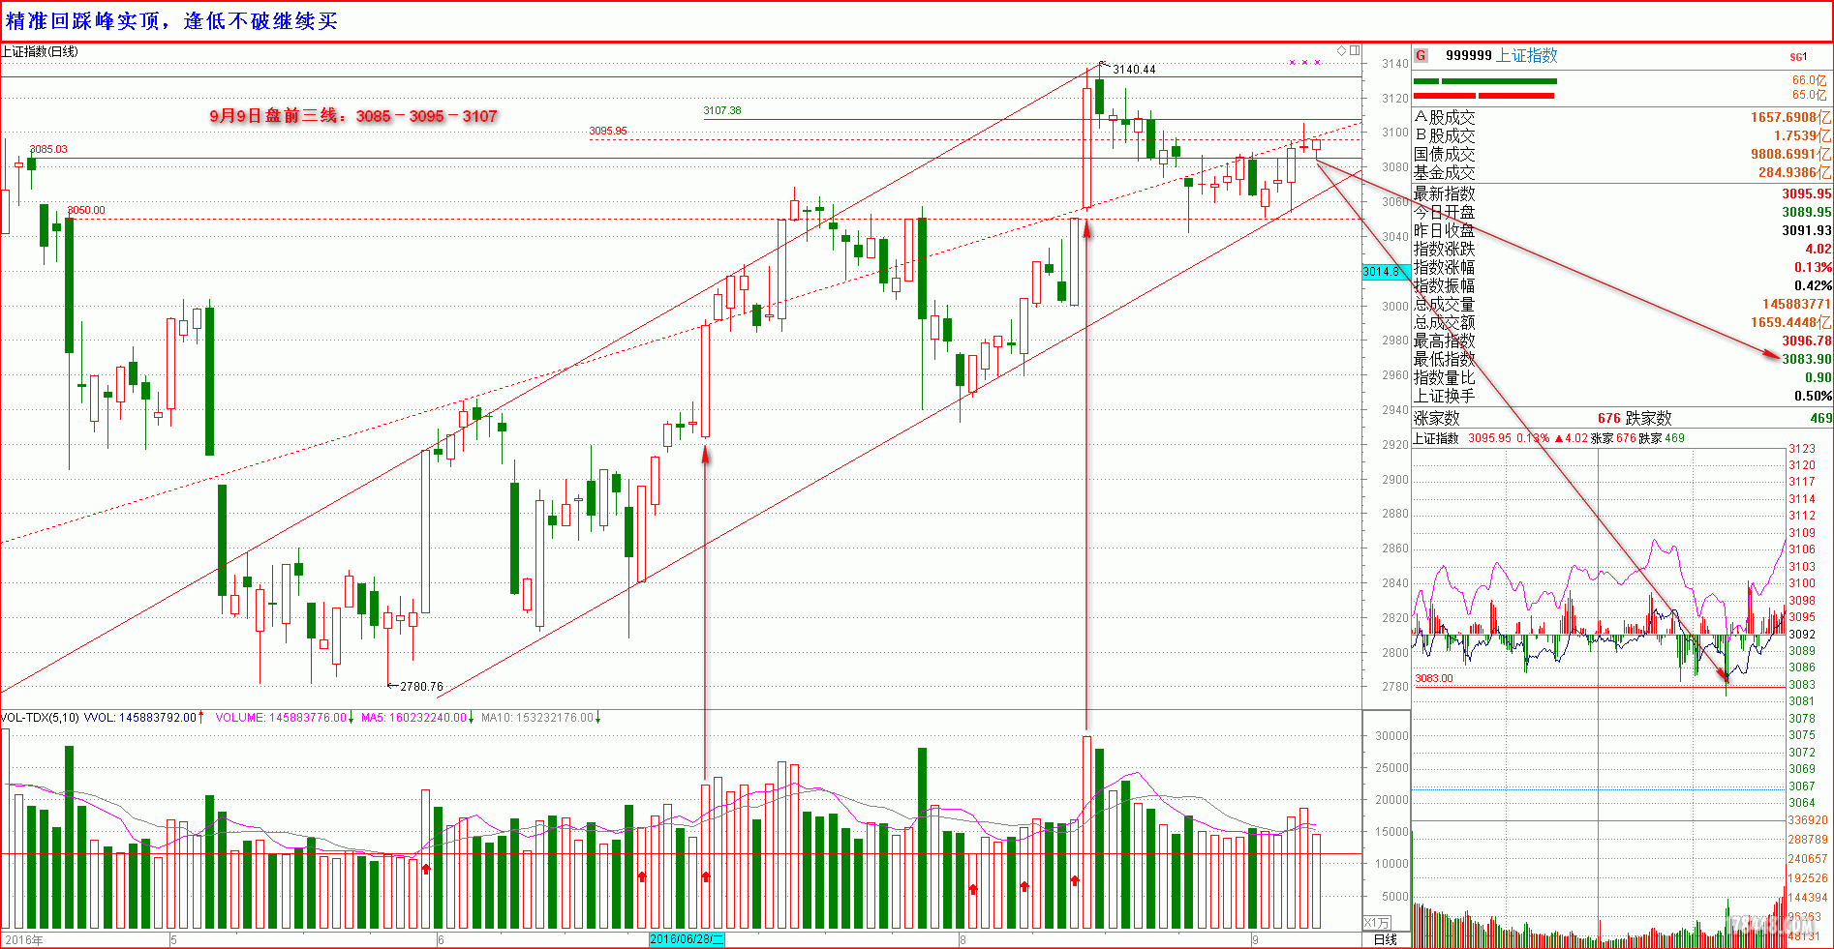This screenshot has height=949, width=1834.
Task: Click the 昨日收盘 value 3091.93
Action: [x=1807, y=230]
